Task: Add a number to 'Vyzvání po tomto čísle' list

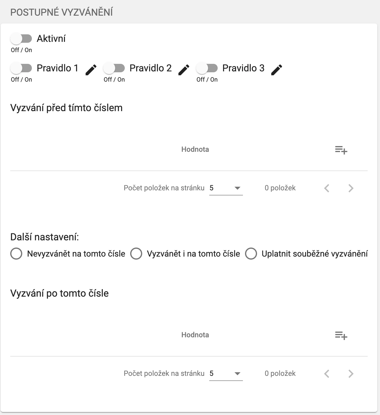Action: click(x=341, y=336)
